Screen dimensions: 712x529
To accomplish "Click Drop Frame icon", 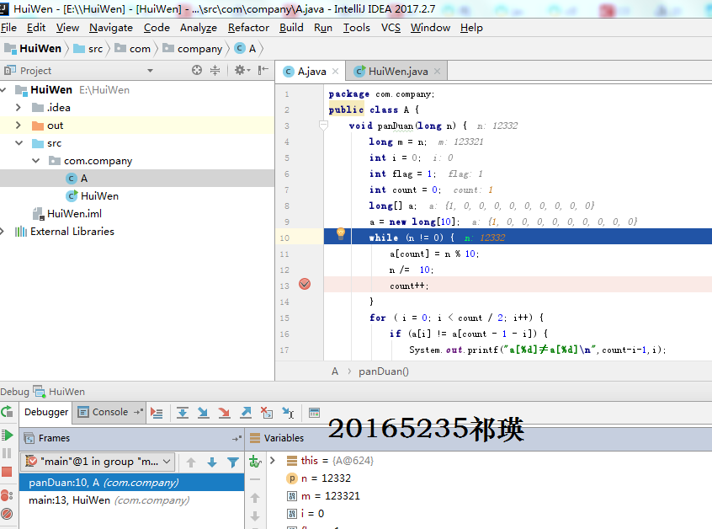I will tap(267, 413).
